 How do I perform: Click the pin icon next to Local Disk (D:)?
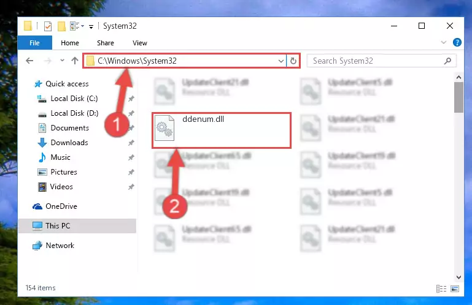(131, 113)
